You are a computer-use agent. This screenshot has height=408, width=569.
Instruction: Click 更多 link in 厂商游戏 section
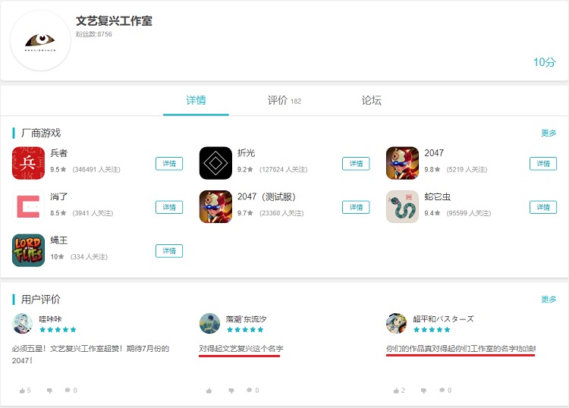pyautogui.click(x=549, y=133)
